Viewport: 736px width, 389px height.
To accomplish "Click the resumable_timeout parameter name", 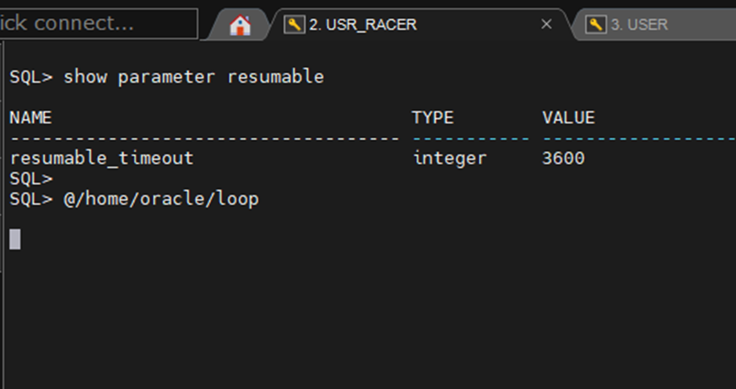I will (102, 158).
